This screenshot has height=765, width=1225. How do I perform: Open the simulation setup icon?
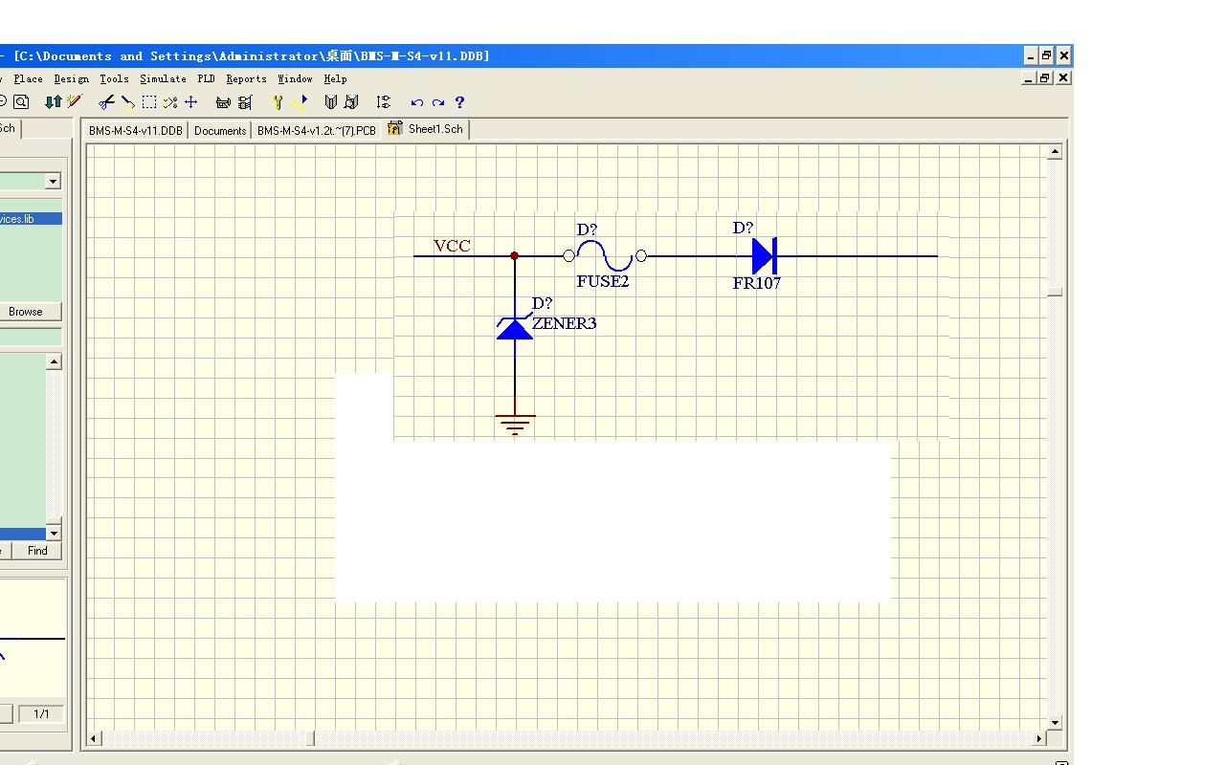coord(278,101)
